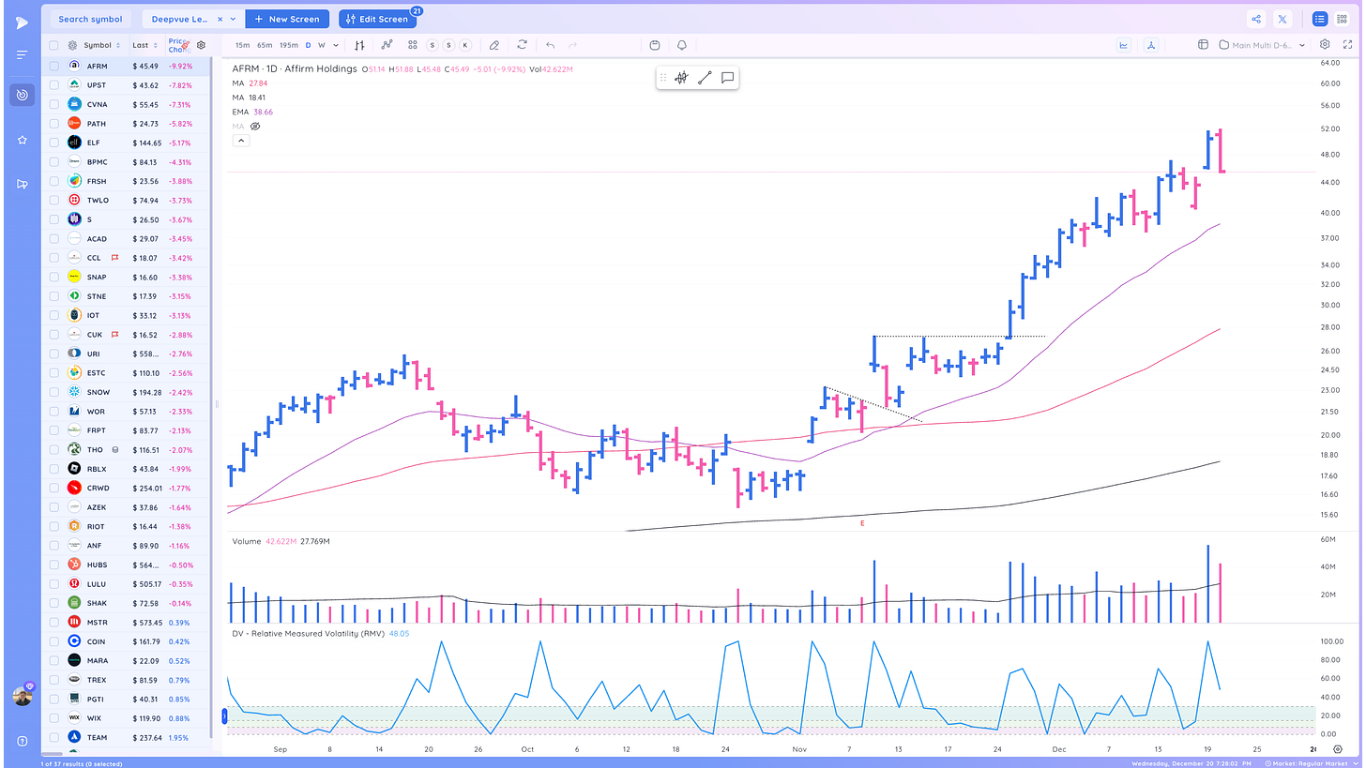Click the bar chart type icon
Image resolution: width=1366 pixels, height=768 pixels.
coord(360,45)
